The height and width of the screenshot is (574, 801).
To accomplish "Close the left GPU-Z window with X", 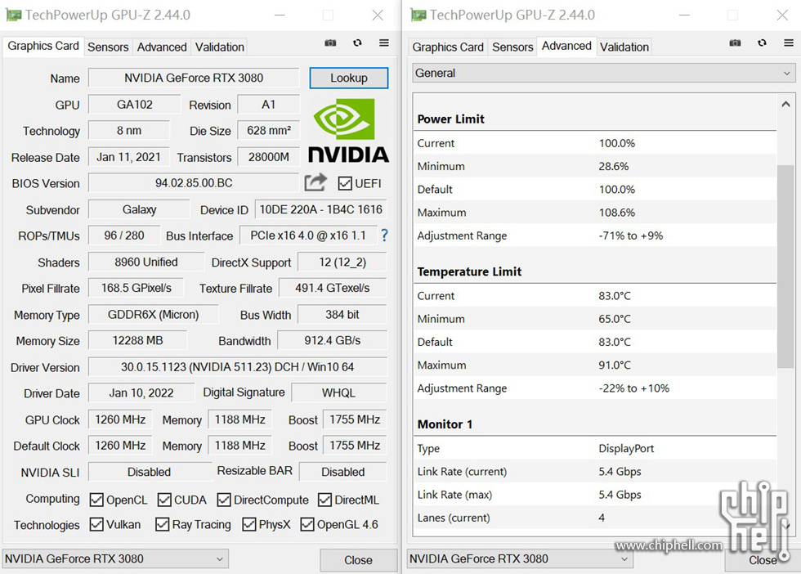I will [378, 16].
